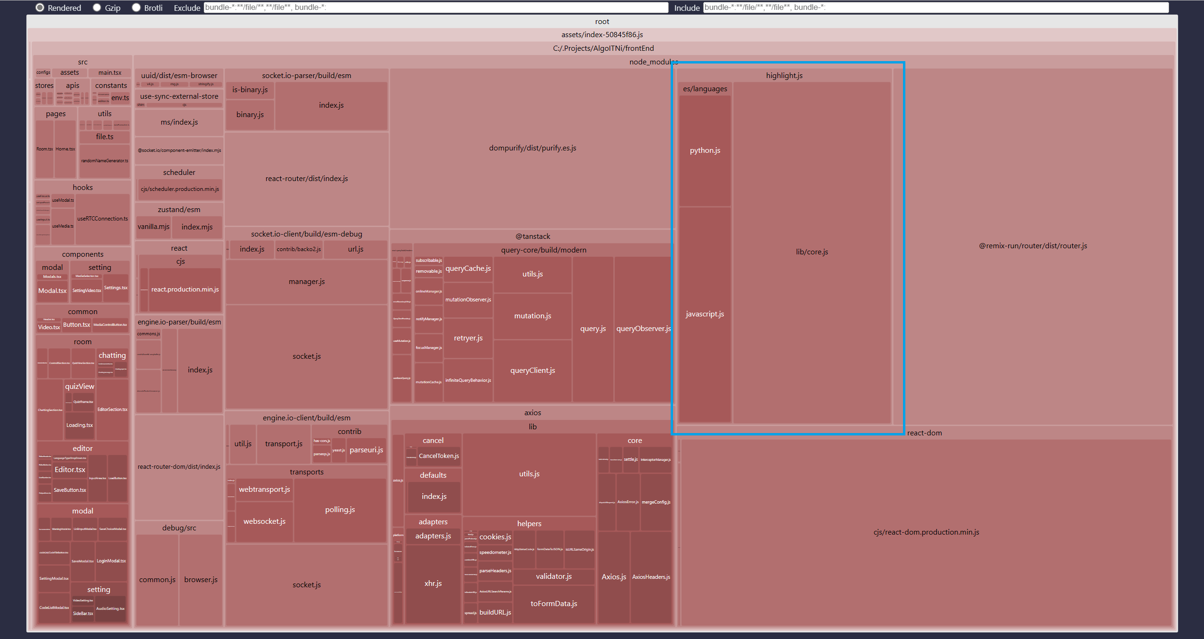This screenshot has width=1204, height=639.
Task: Select the dompurify purify.es.js block
Action: click(532, 148)
